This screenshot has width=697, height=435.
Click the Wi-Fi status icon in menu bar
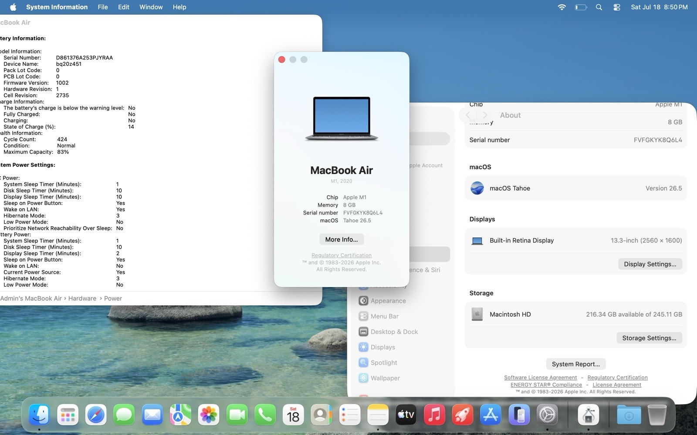pos(562,7)
